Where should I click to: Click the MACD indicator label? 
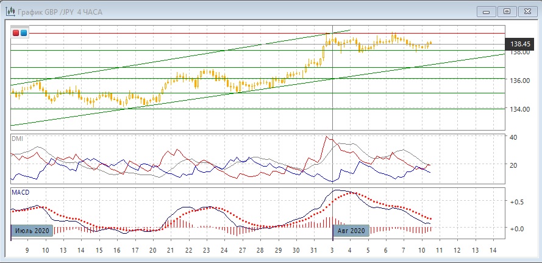20,192
